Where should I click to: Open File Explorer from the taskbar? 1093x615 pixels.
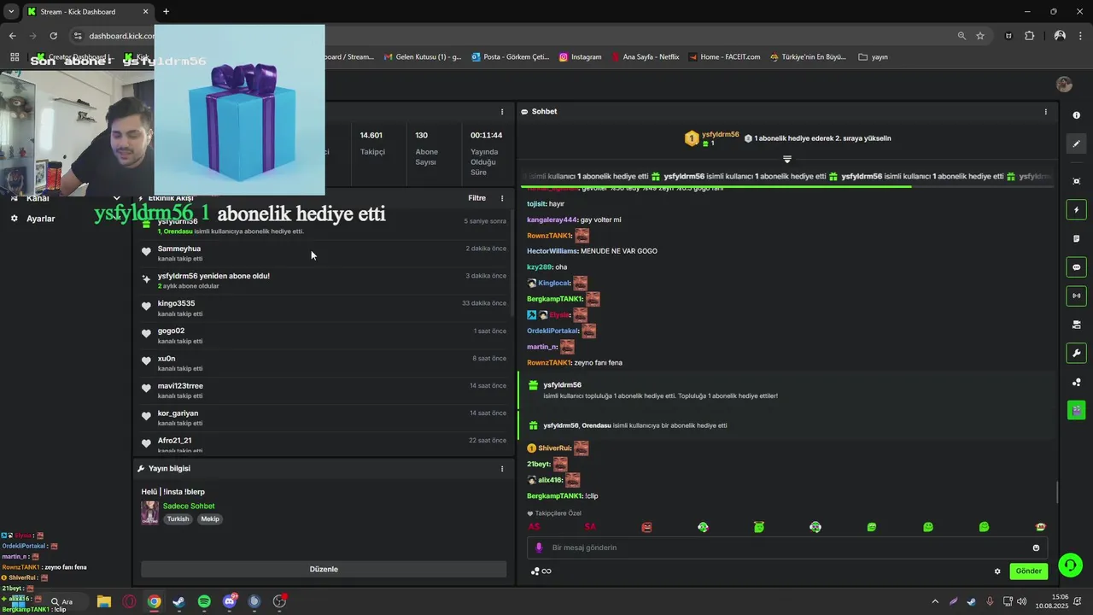103,601
